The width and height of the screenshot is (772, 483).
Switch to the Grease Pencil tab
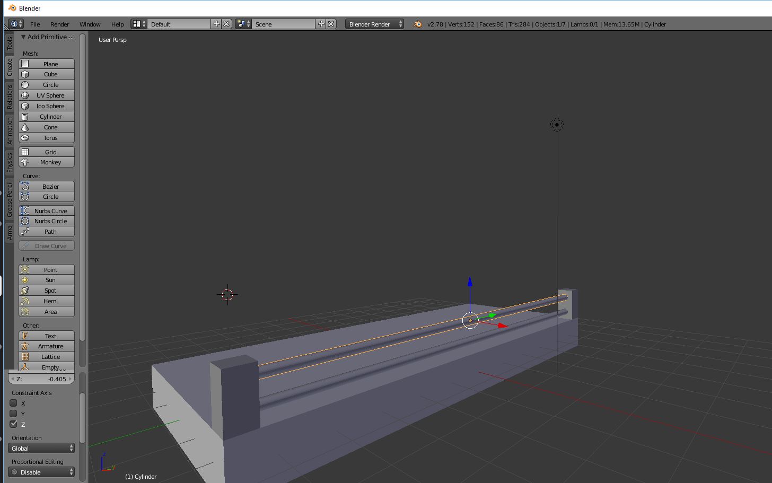point(9,200)
